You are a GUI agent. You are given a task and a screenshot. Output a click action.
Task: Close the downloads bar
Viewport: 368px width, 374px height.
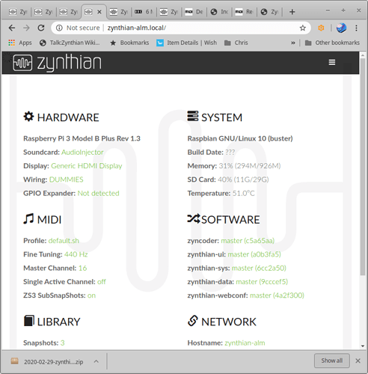coord(358,361)
